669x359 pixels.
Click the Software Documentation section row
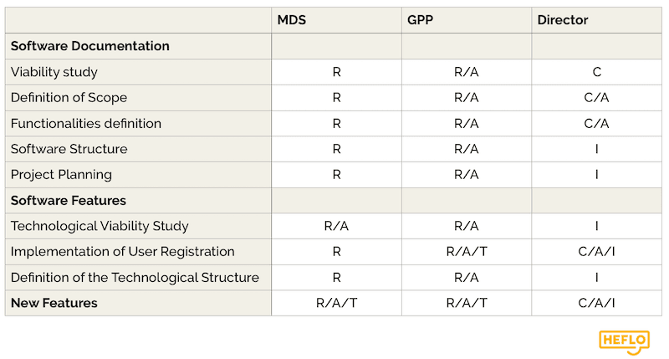click(x=90, y=46)
